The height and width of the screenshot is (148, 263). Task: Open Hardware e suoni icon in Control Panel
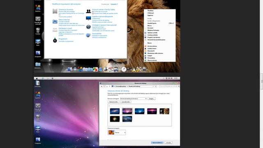[x=55, y=30]
